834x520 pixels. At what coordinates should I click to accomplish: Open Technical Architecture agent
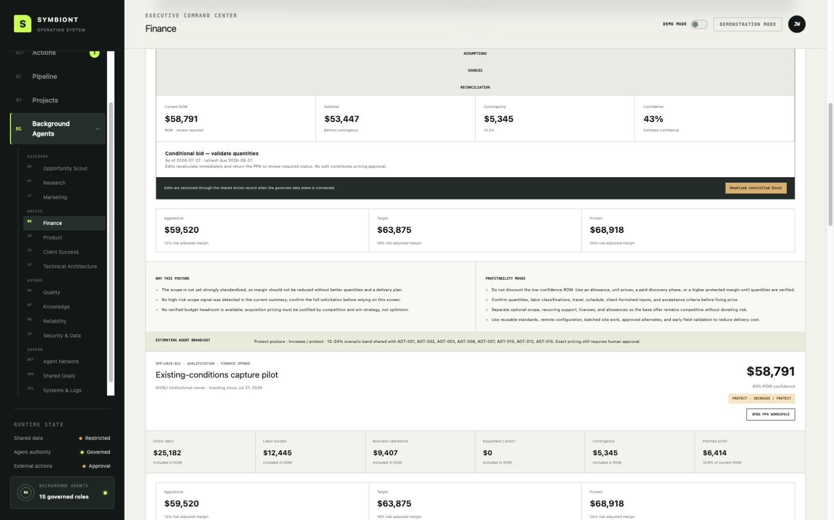click(64, 267)
